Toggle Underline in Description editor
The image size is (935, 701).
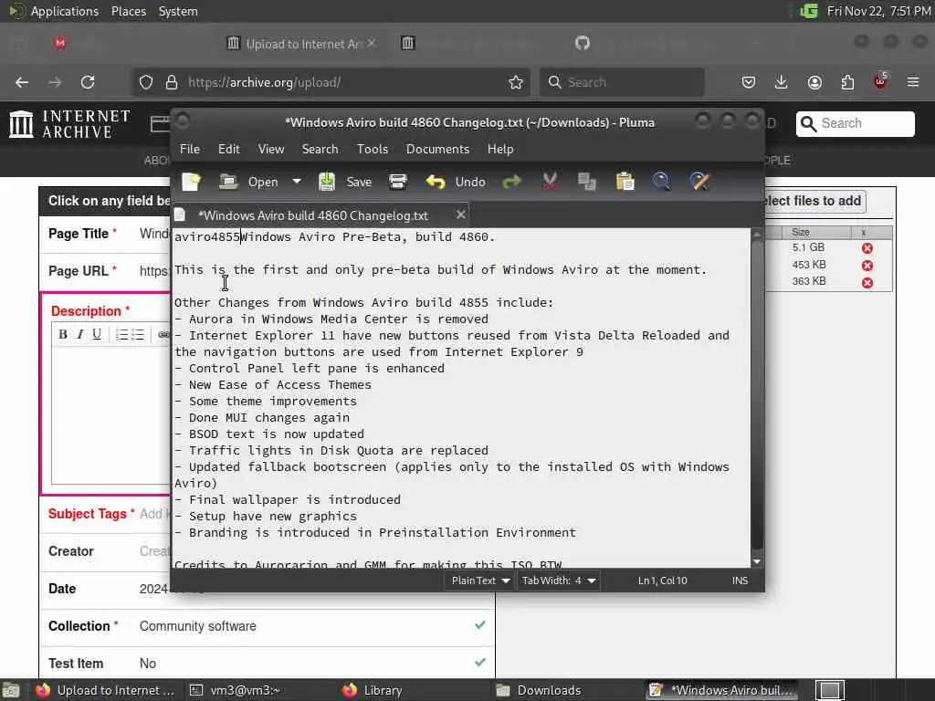point(97,334)
